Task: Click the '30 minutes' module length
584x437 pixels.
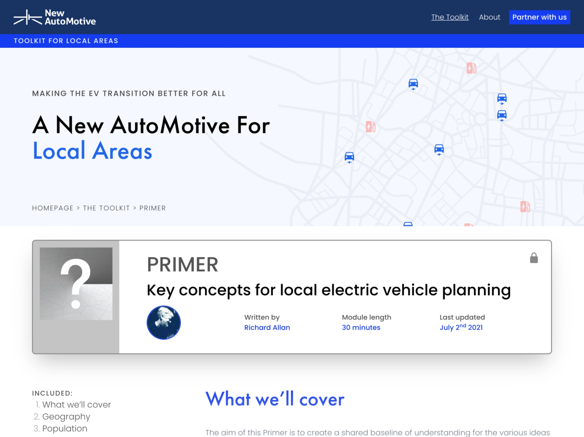Action: tap(361, 327)
